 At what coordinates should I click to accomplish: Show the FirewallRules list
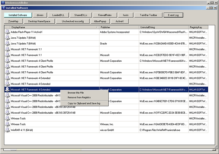(x=105, y=15)
